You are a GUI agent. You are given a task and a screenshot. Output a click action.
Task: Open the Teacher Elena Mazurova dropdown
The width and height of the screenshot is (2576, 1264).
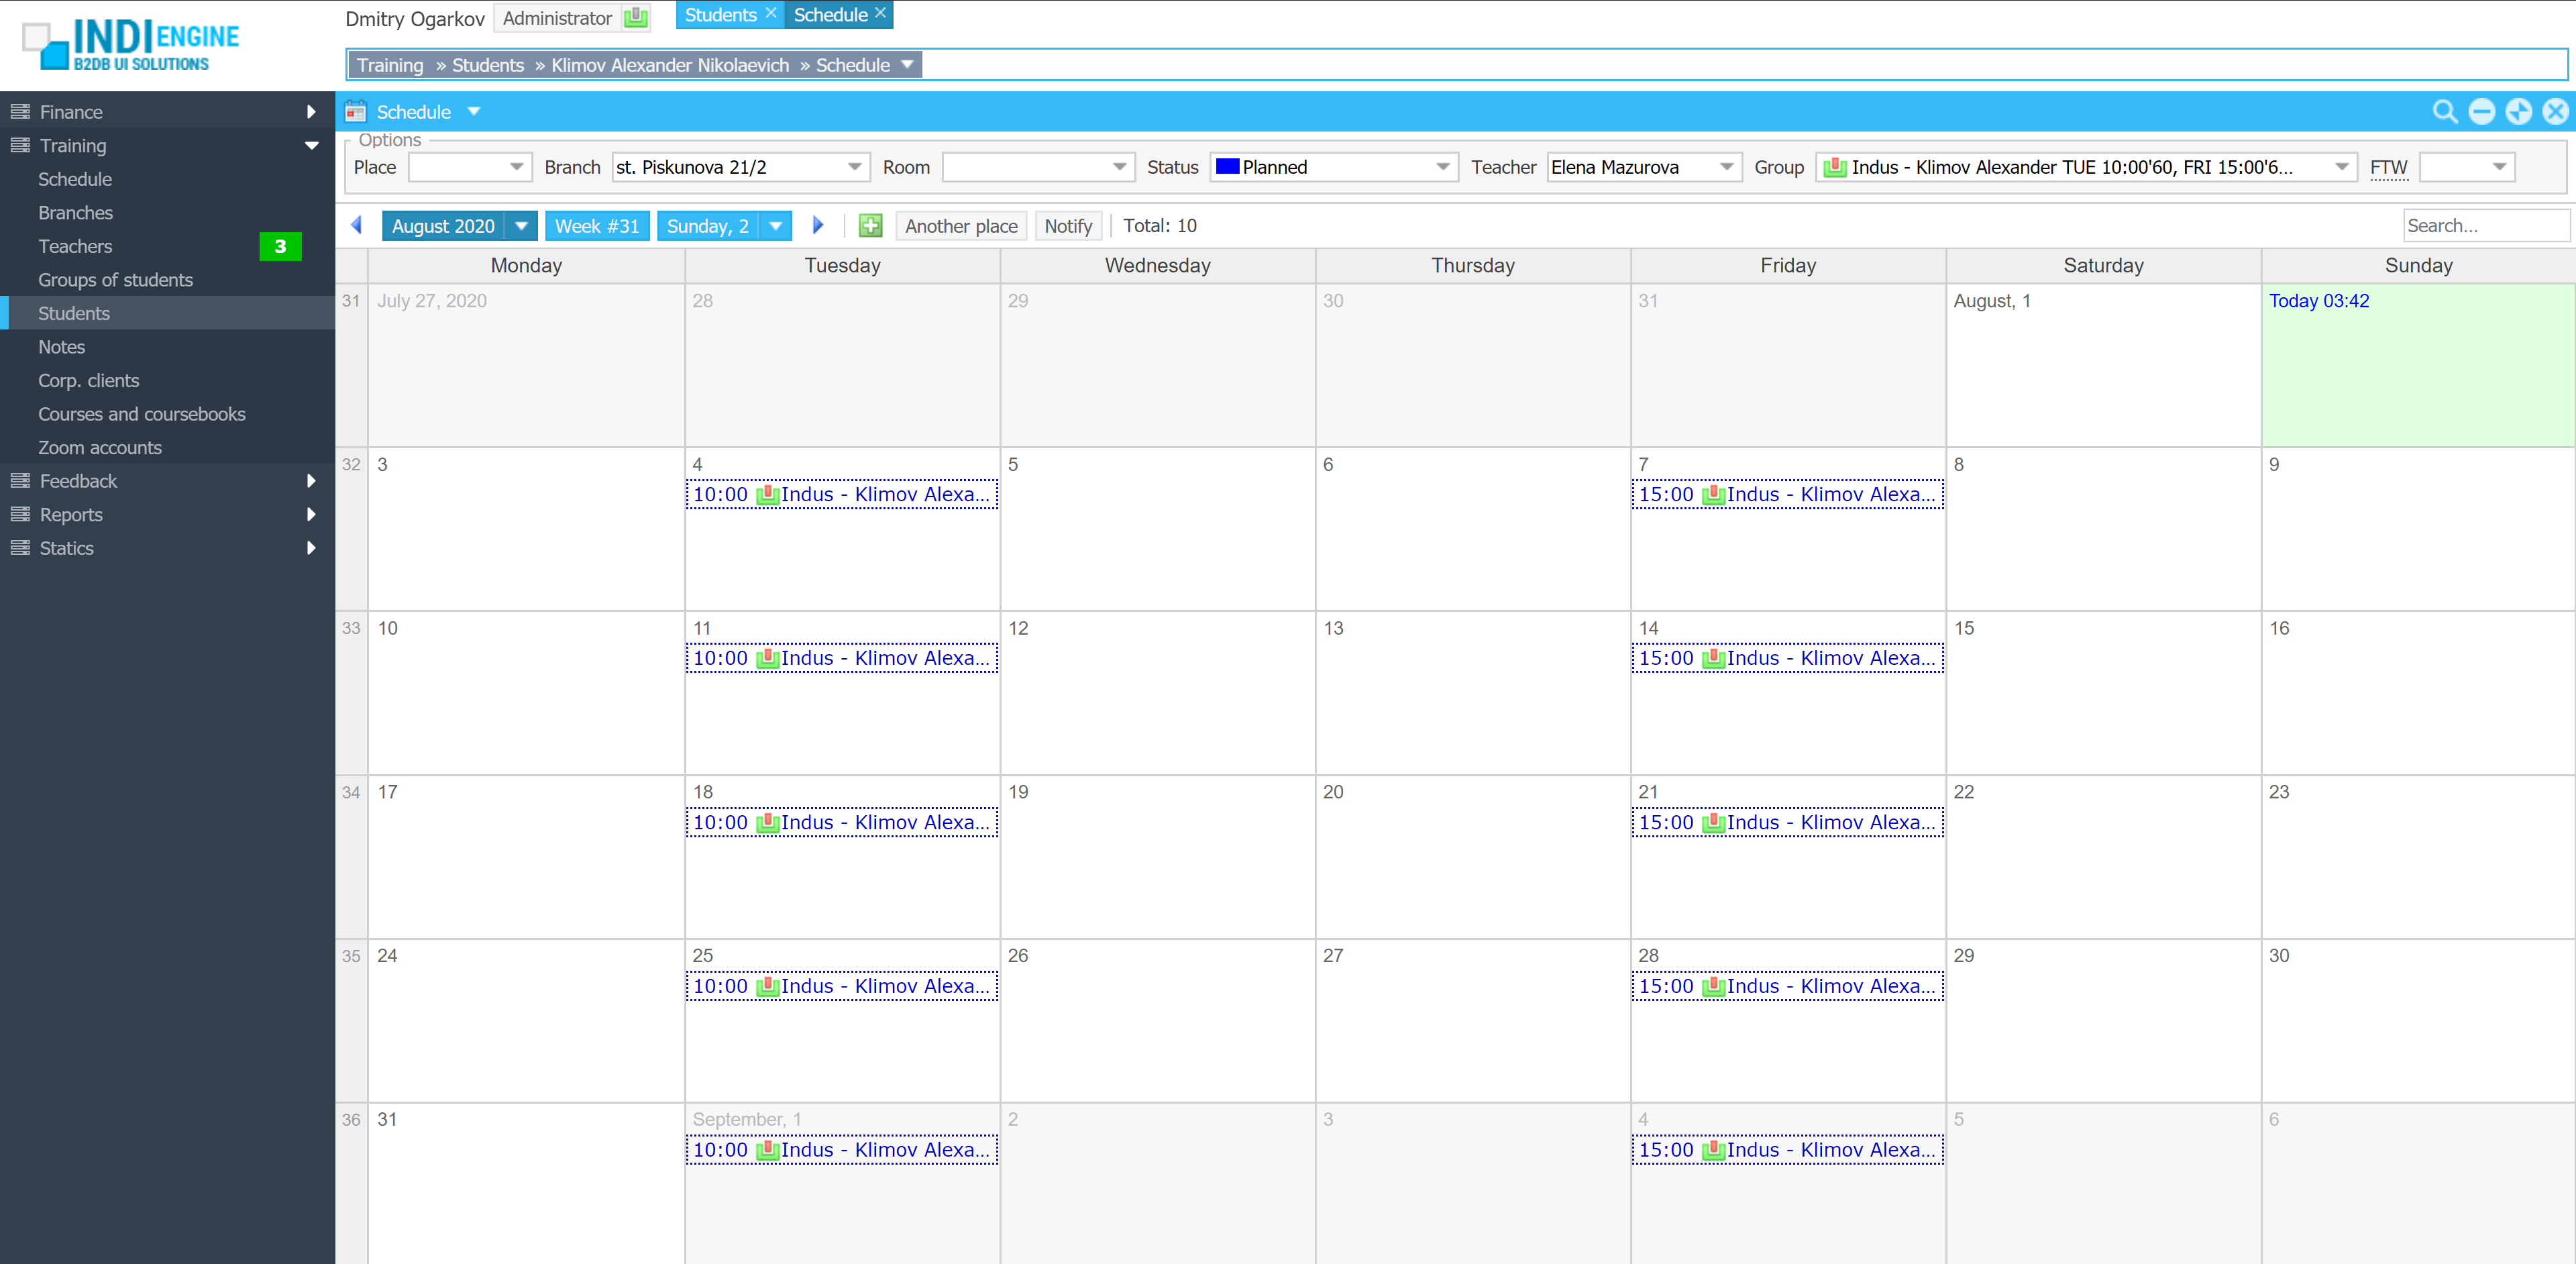pyautogui.click(x=1726, y=167)
